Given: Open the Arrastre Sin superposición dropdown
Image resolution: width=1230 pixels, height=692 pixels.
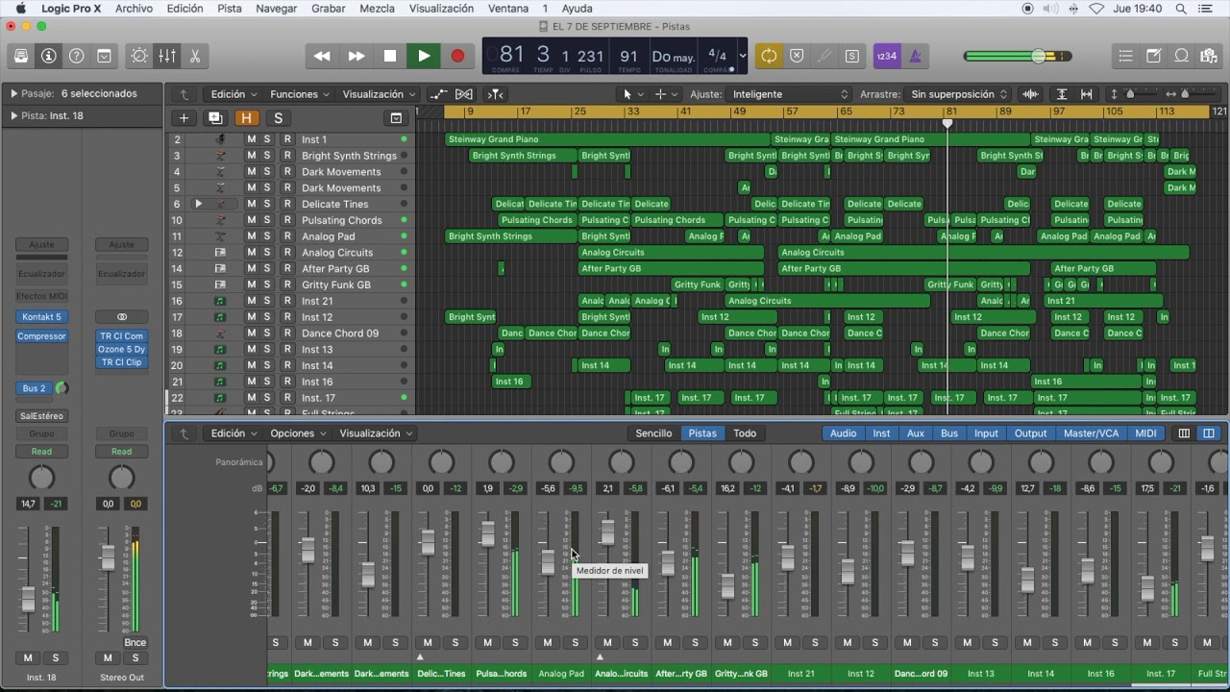Looking at the screenshot, I should (x=958, y=94).
